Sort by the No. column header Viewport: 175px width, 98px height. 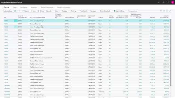5,17
